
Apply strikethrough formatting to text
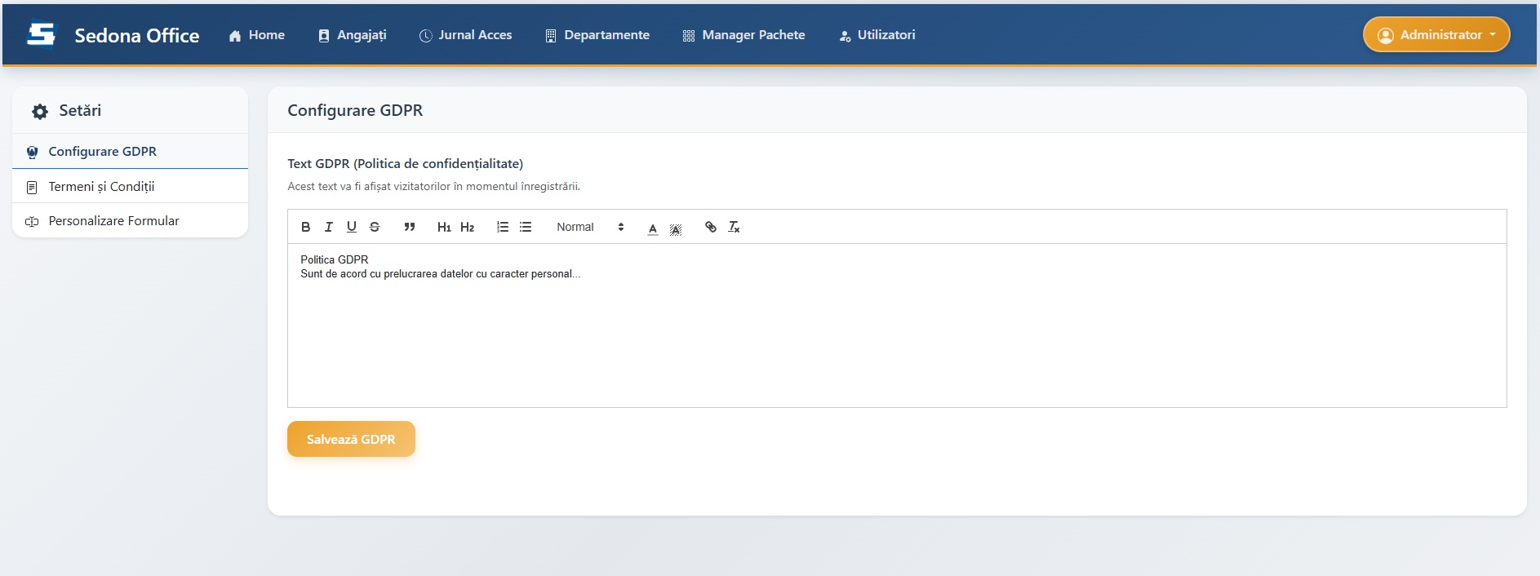375,228
